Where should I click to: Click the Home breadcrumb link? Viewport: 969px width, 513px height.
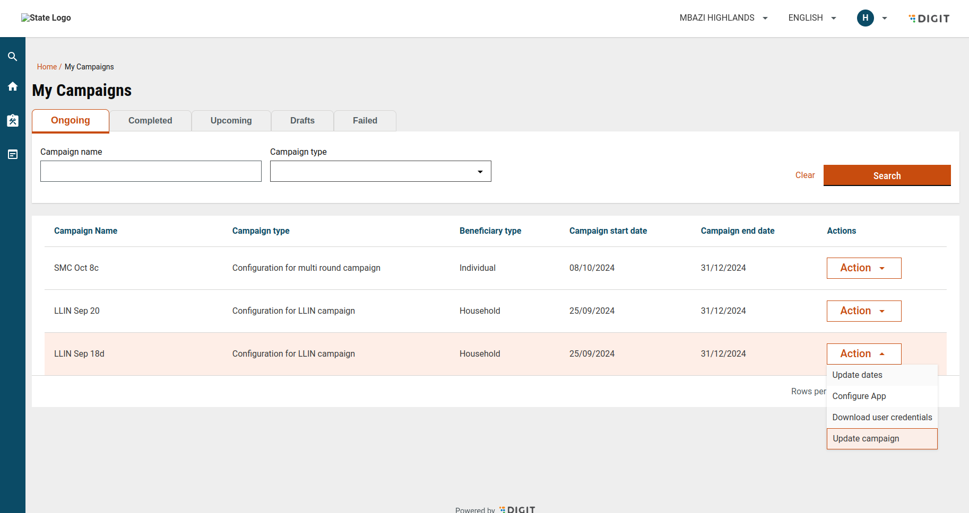tap(47, 67)
